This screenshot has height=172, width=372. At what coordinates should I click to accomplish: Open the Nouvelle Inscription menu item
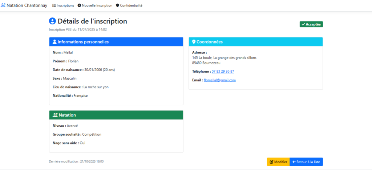[x=95, y=5]
